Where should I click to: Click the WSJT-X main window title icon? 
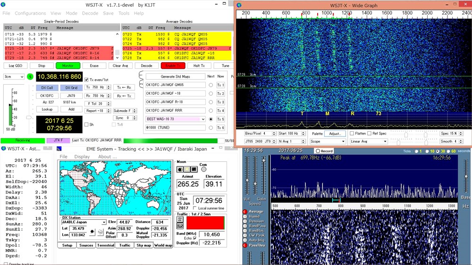[x=3, y=5]
